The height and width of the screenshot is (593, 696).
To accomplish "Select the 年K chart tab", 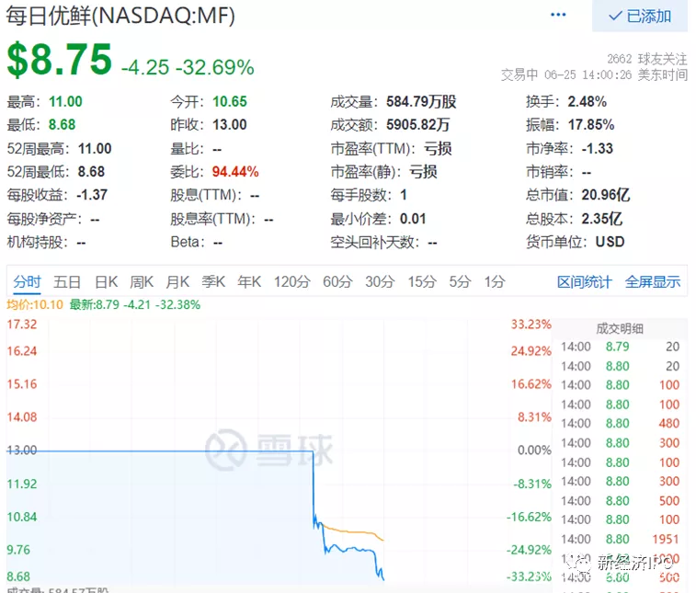I will click(249, 282).
